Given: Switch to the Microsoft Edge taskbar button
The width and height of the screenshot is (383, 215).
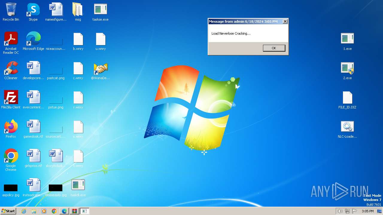Looking at the screenshot, I should 64,211.
